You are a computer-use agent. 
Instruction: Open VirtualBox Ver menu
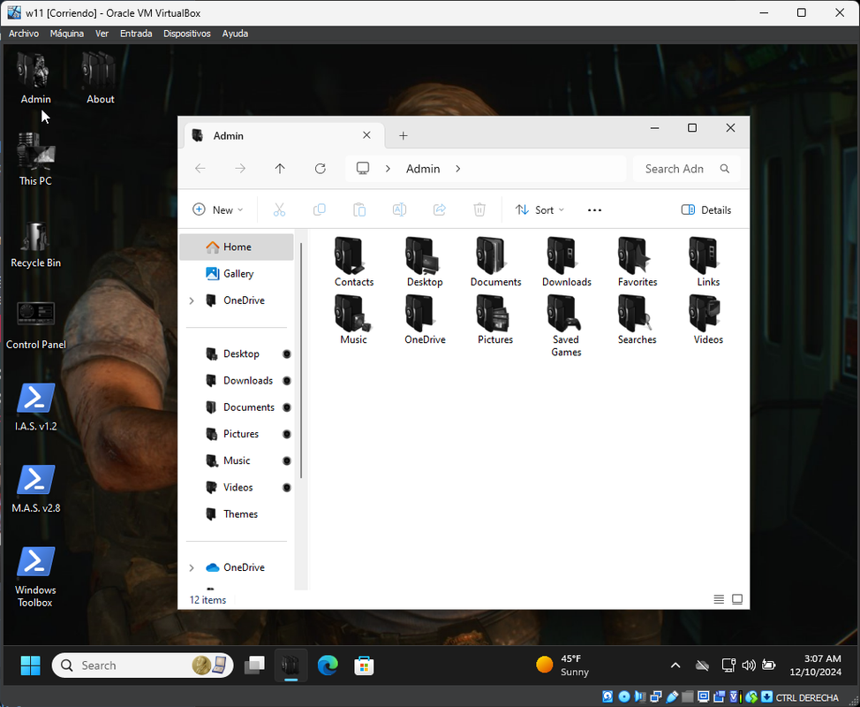point(102,34)
